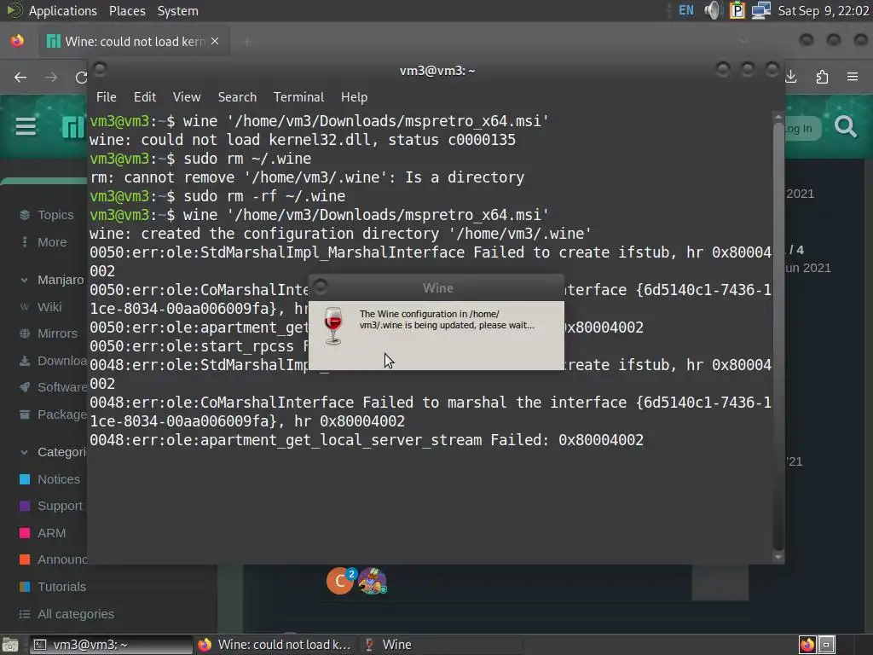Open the Packages sidebar link
Screen dimensions: 873x655
52,414
